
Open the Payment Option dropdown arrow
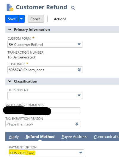click(81, 153)
